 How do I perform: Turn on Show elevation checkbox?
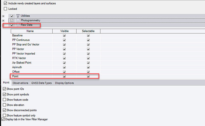[4, 105]
